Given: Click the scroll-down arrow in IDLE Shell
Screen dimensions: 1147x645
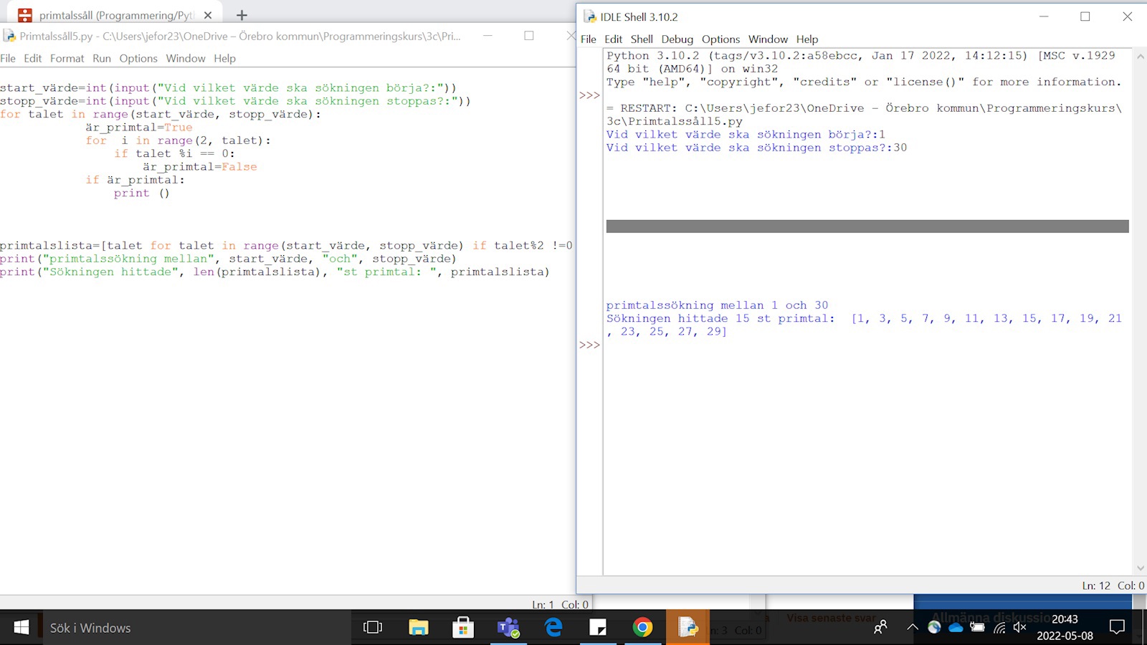Looking at the screenshot, I should [x=1140, y=568].
